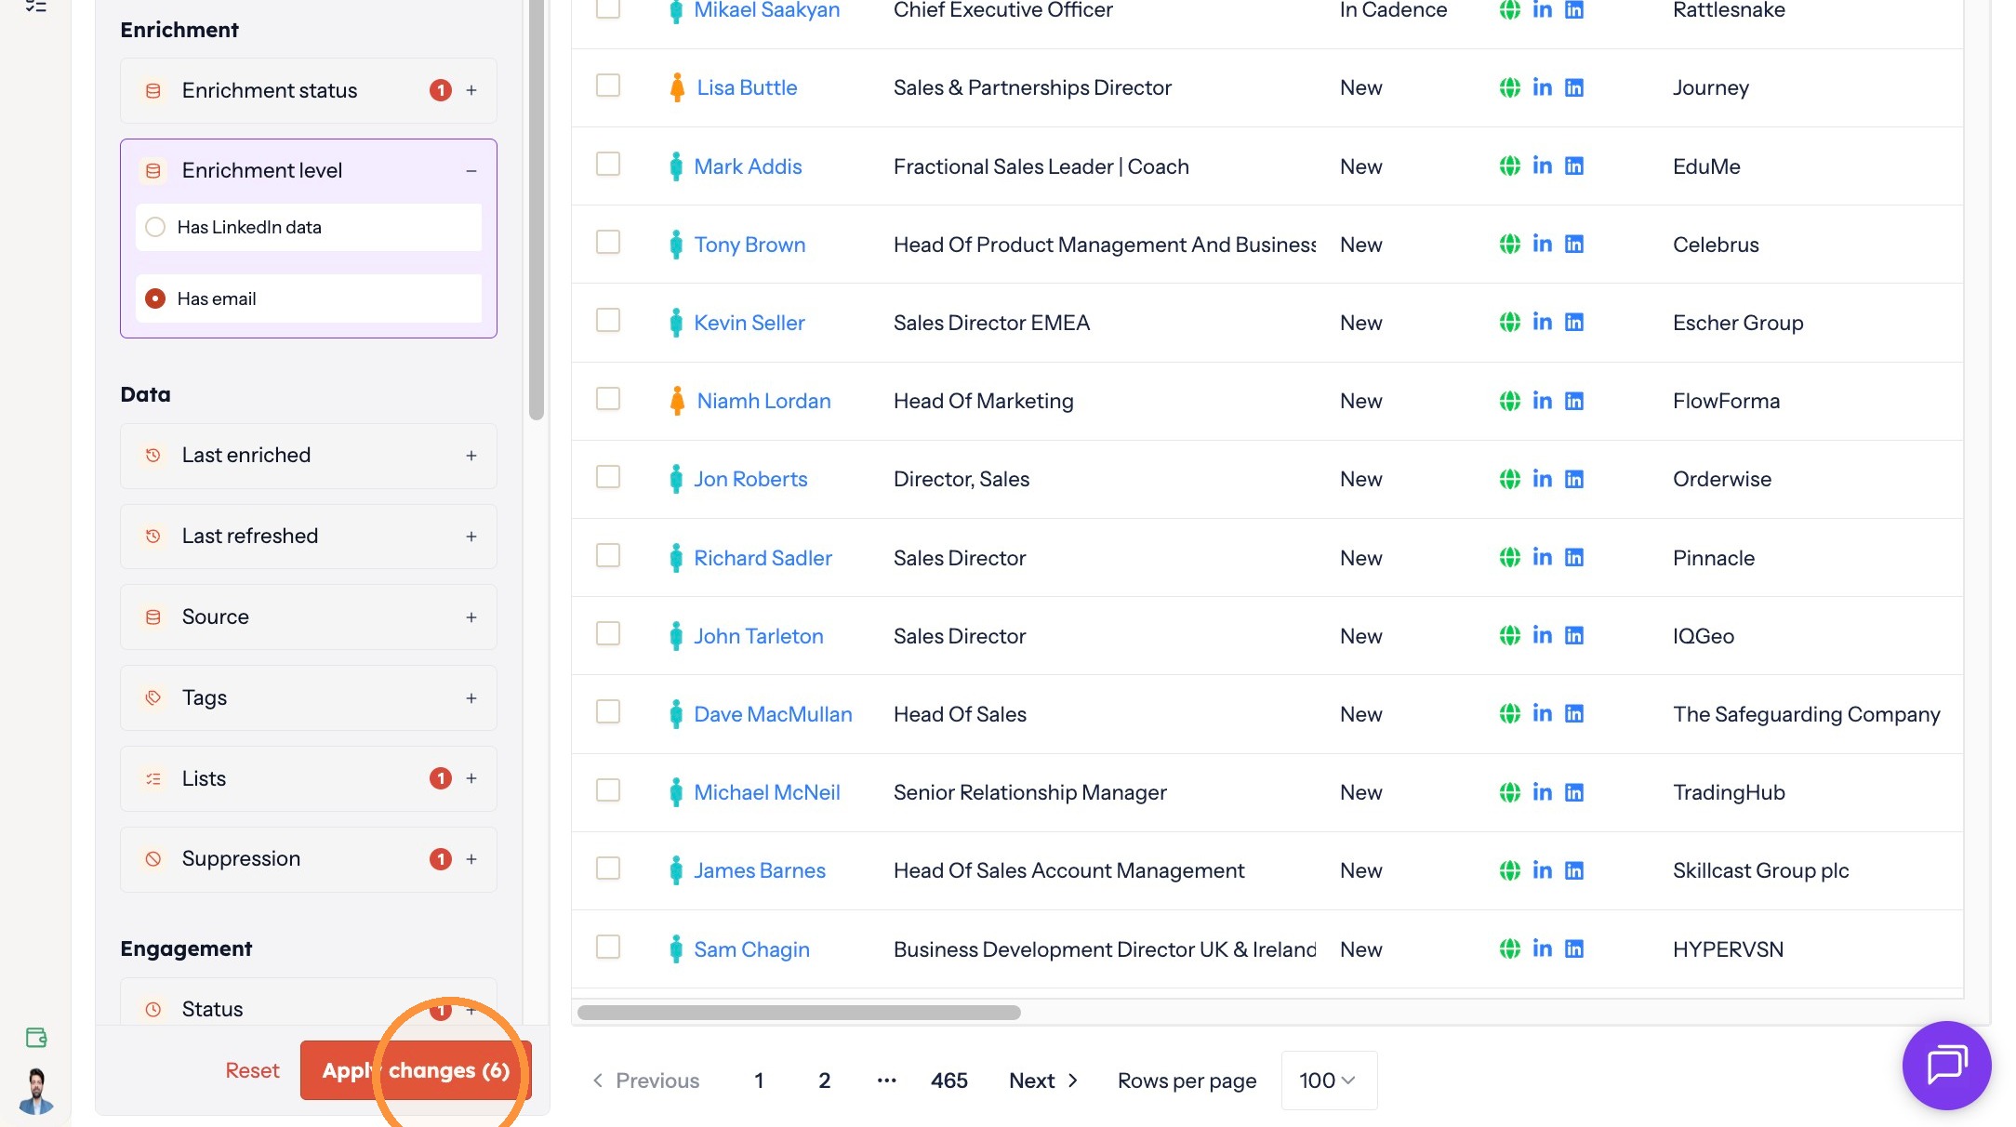Click the Reset filters link
2016x1127 pixels.
click(252, 1070)
